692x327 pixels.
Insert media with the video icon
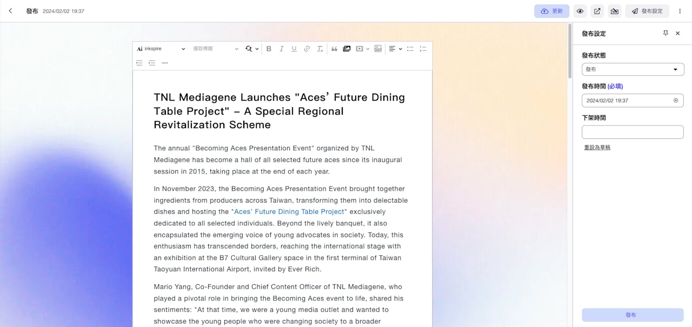[x=360, y=49]
